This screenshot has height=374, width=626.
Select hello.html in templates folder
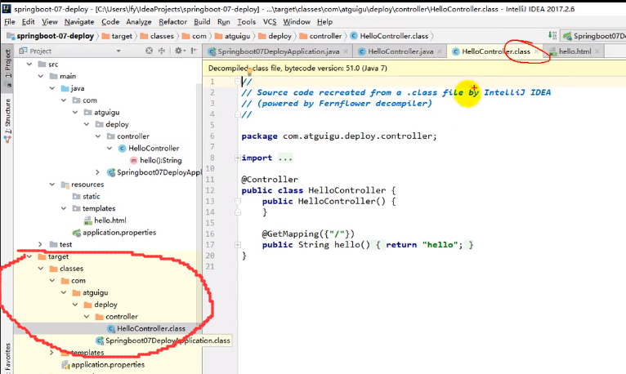point(105,220)
